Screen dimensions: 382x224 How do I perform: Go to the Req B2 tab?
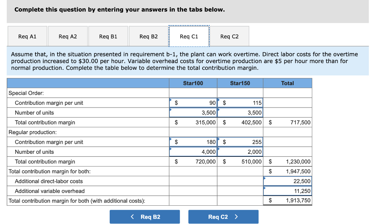click(x=148, y=36)
